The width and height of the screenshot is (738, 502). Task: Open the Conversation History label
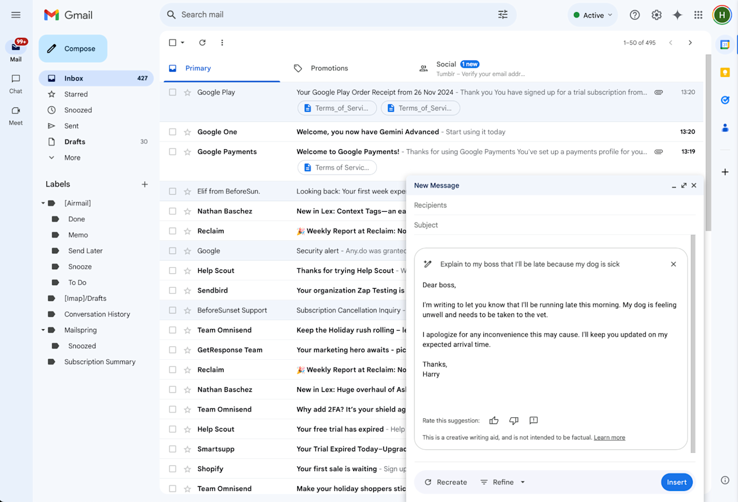click(96, 314)
